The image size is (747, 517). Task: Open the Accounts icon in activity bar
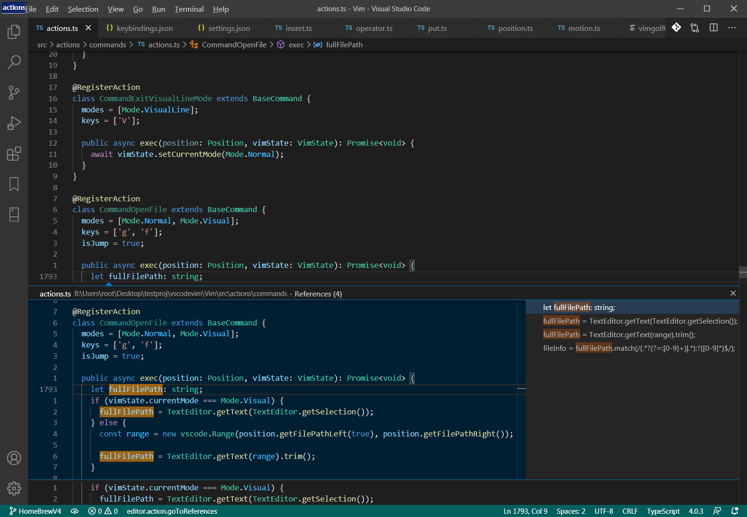click(14, 458)
